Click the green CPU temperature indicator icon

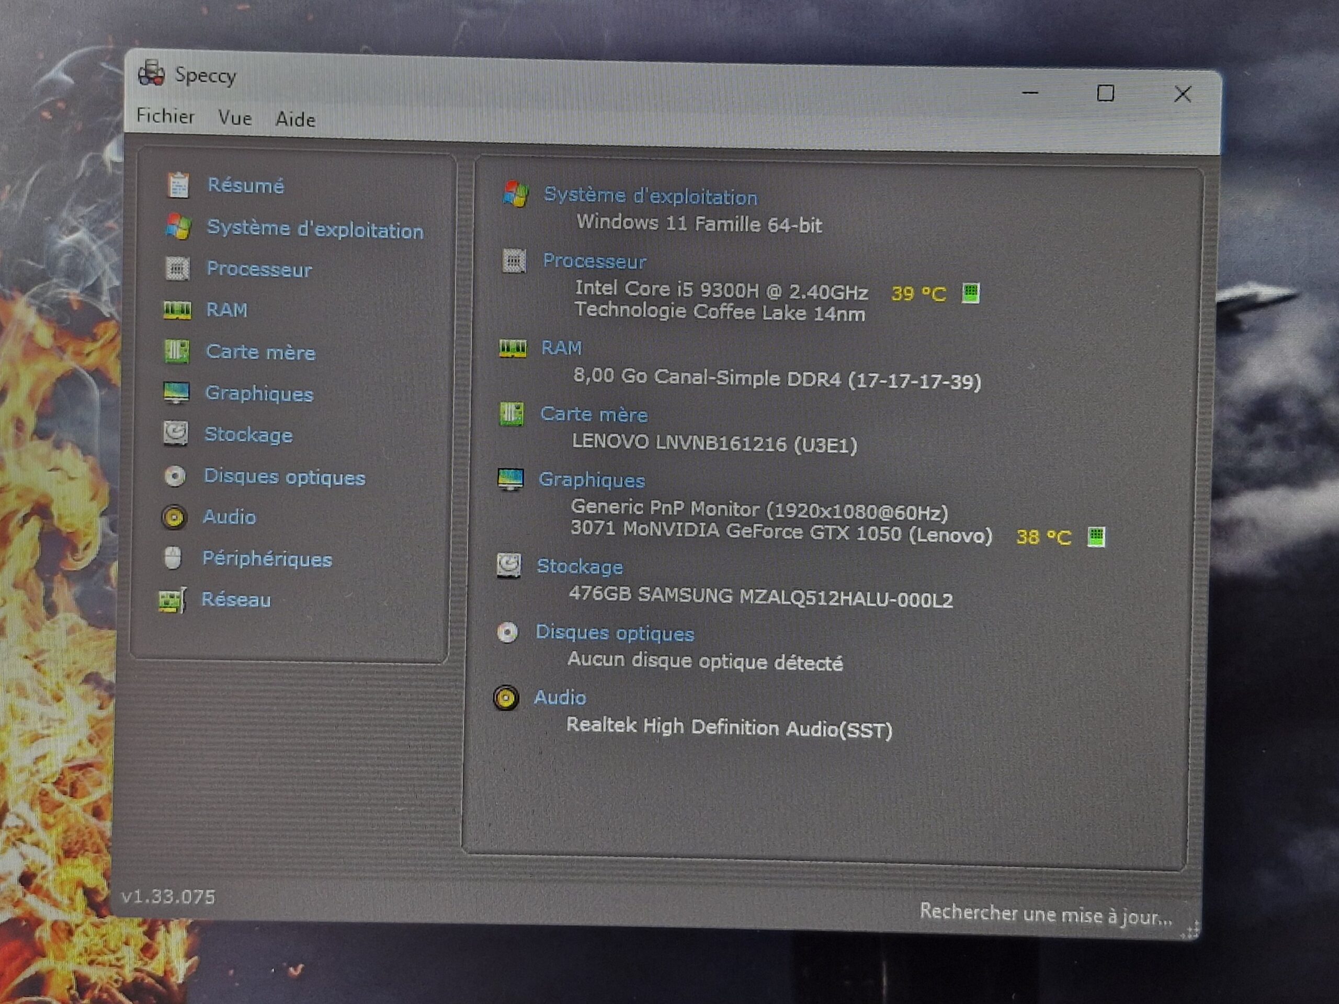coord(970,293)
